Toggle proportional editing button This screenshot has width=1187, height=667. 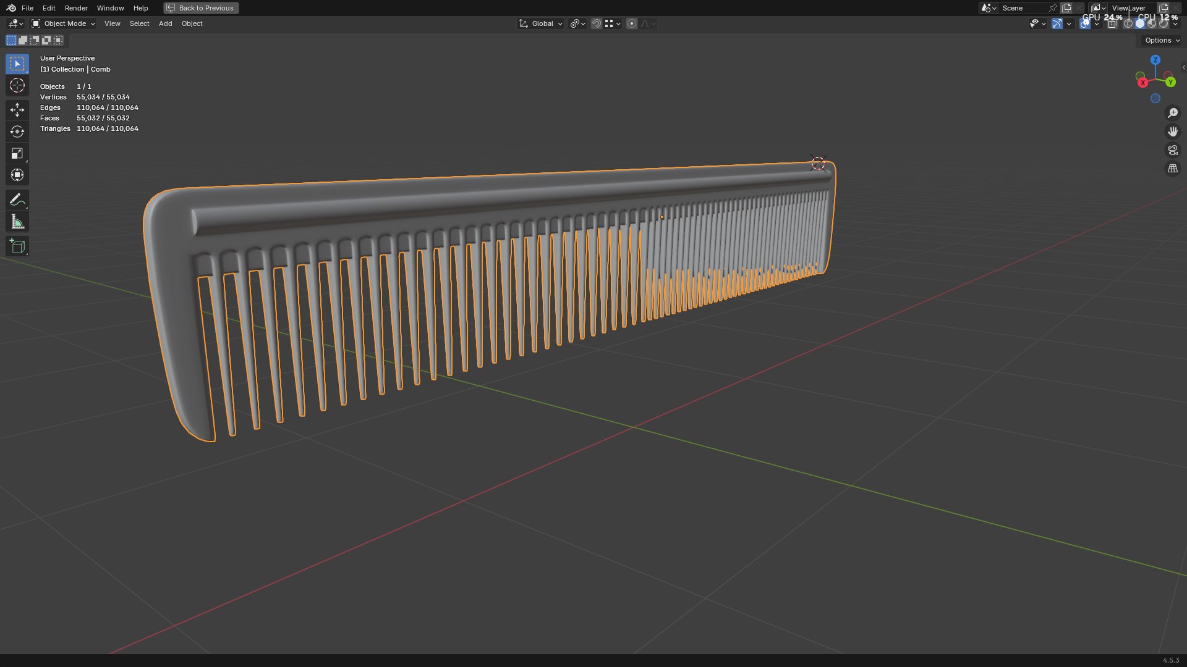click(x=632, y=23)
